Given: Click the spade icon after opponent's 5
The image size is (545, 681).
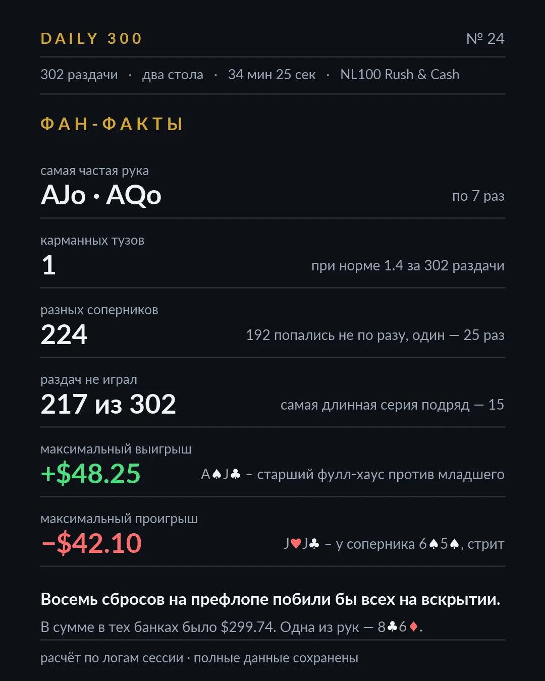Looking at the screenshot, I should point(454,544).
